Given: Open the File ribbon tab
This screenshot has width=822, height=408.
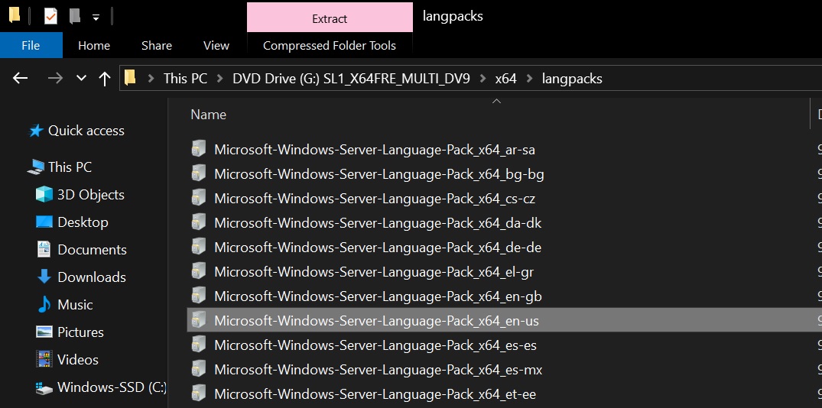Looking at the screenshot, I should click(x=31, y=46).
